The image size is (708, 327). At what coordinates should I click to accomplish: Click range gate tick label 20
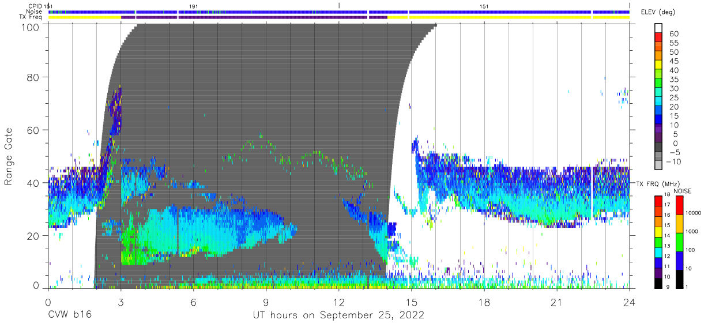(33, 236)
